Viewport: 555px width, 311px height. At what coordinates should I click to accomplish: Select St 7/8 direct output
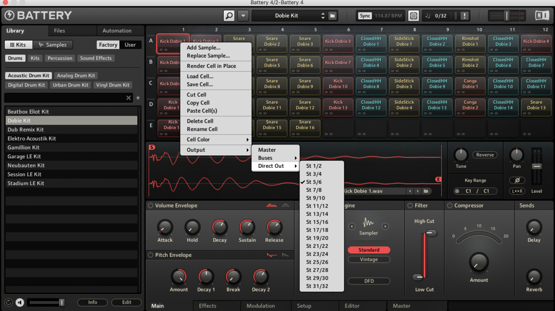(314, 190)
